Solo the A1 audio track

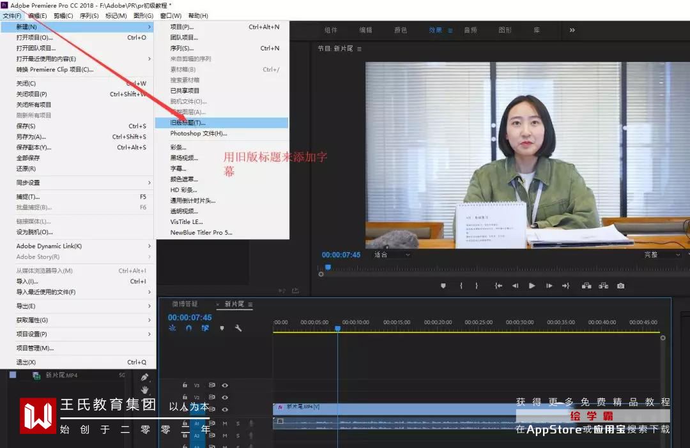(238, 423)
